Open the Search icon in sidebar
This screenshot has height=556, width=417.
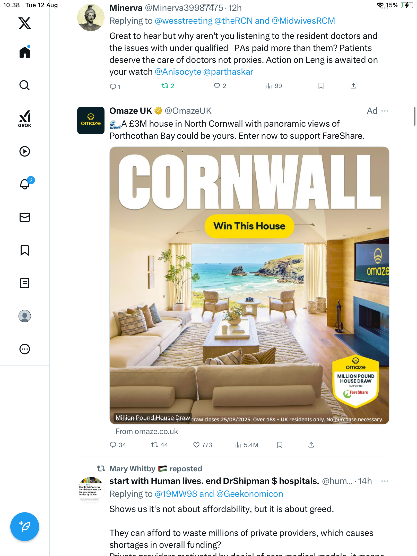click(x=25, y=85)
